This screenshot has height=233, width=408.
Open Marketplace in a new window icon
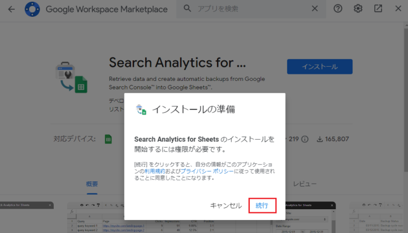(378, 9)
